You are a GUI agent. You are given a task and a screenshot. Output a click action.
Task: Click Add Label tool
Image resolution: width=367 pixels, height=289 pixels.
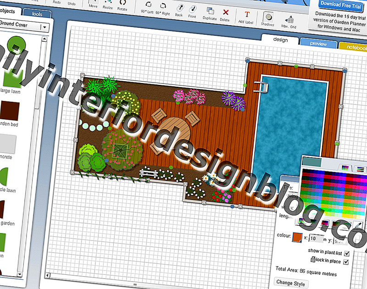pyautogui.click(x=246, y=17)
